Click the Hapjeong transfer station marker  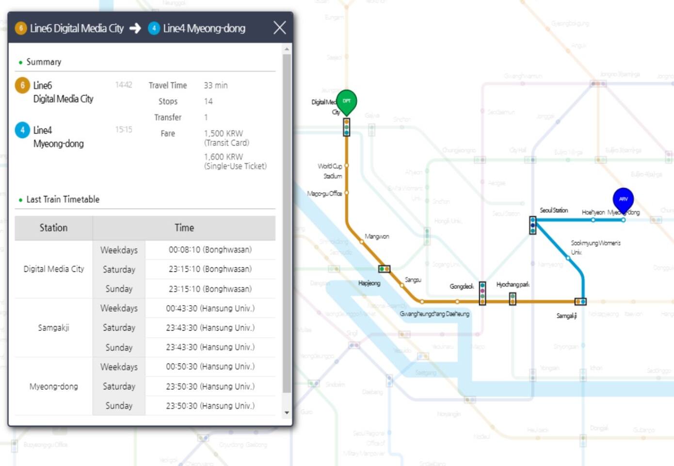[384, 269]
